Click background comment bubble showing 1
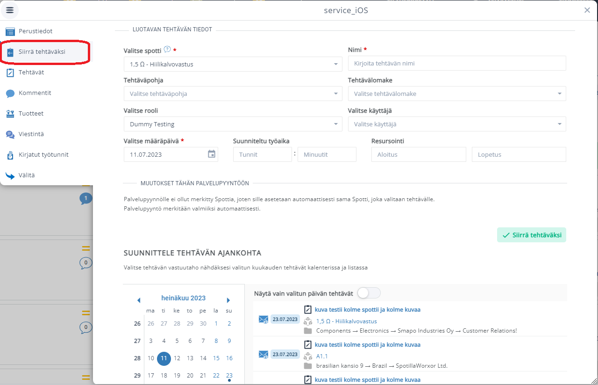This screenshot has width=598, height=385. pos(85,199)
